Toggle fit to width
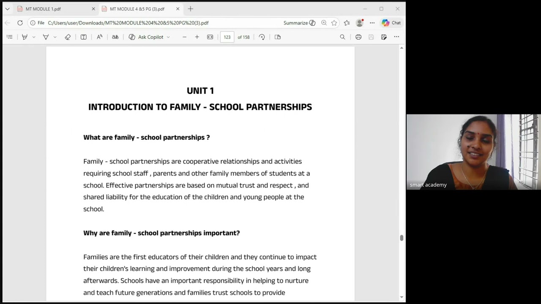Image resolution: width=541 pixels, height=304 pixels. coord(210,37)
